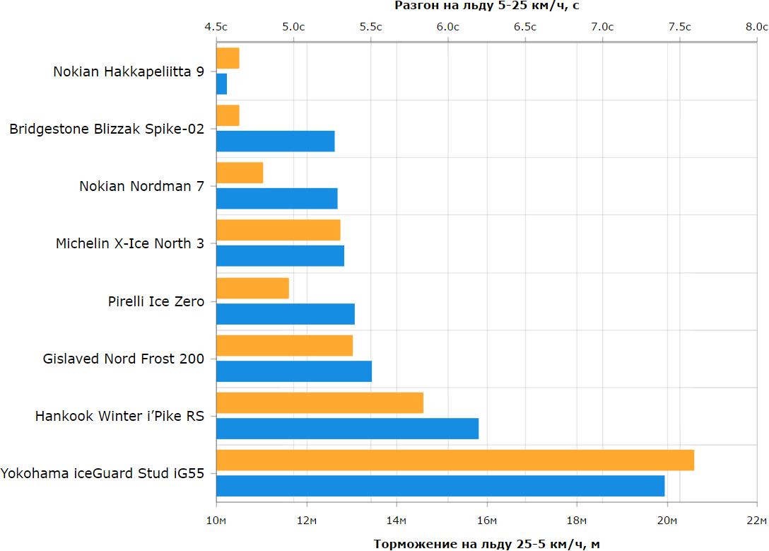Click the '5.0с' top axis tick label
Image resolution: width=769 pixels, height=551 pixels.
[293, 26]
